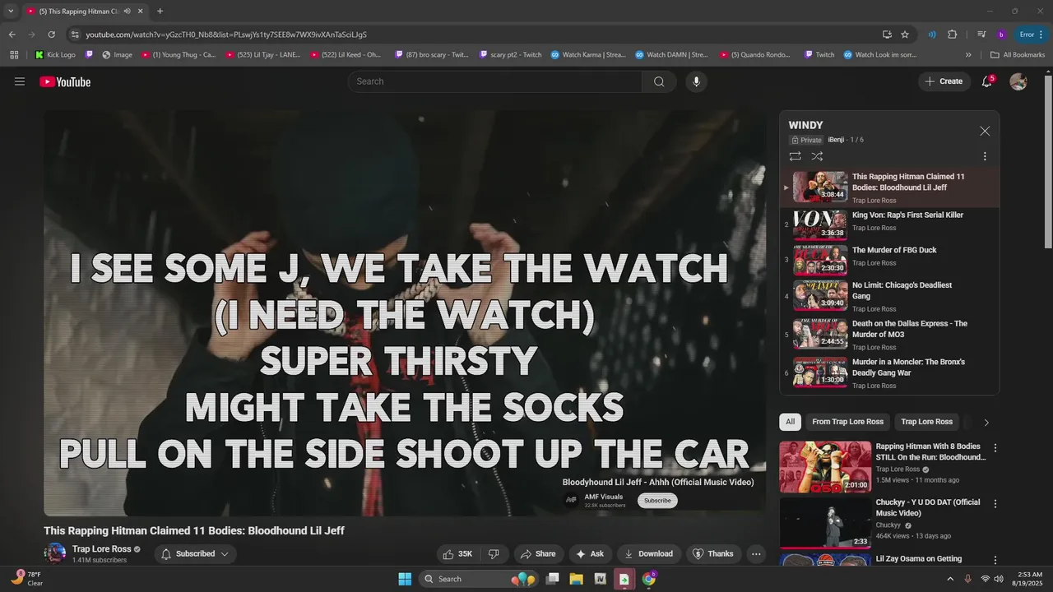Viewport: 1053px width, 592px height.
Task: Dislike this video
Action: coord(494,554)
